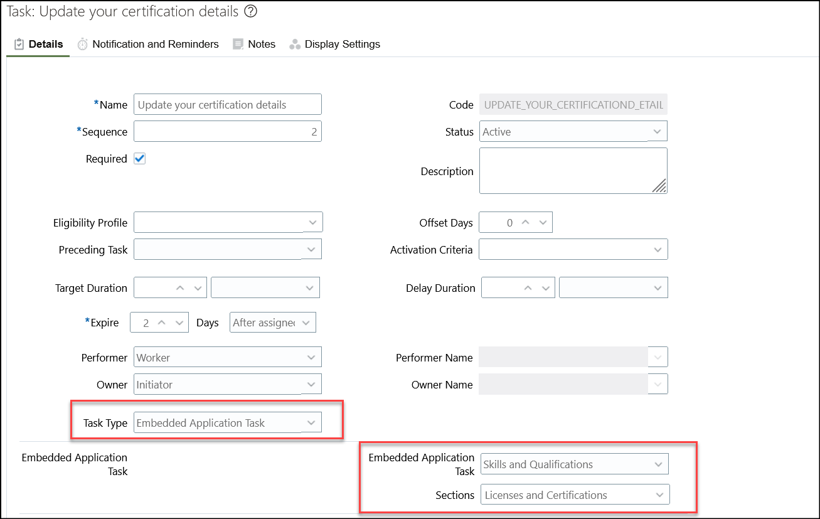Uncheck the Required checkbox
Viewport: 820px width, 519px height.
pyautogui.click(x=140, y=159)
